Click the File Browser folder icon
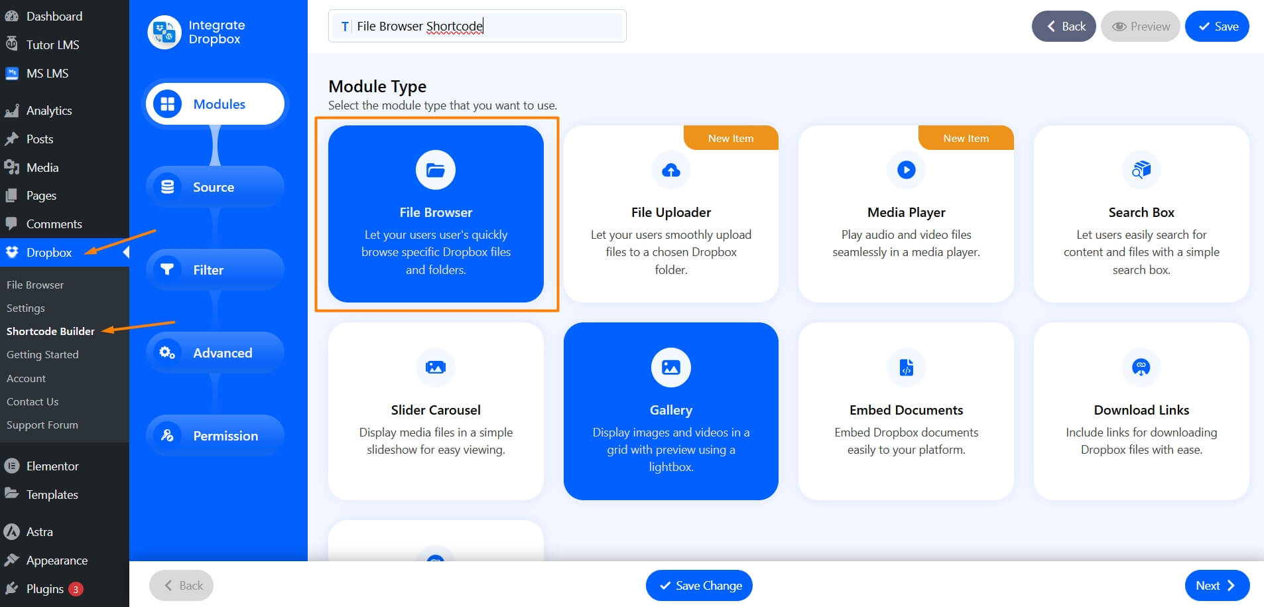This screenshot has height=607, width=1264. point(436,170)
